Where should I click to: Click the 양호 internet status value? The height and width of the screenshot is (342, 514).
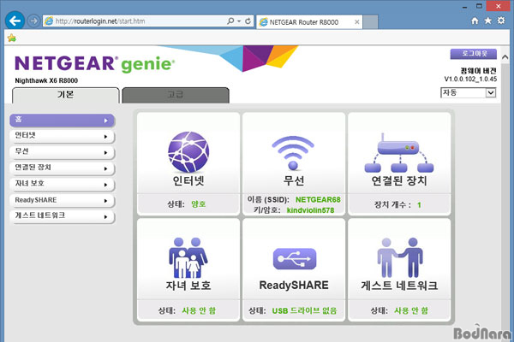pyautogui.click(x=199, y=203)
